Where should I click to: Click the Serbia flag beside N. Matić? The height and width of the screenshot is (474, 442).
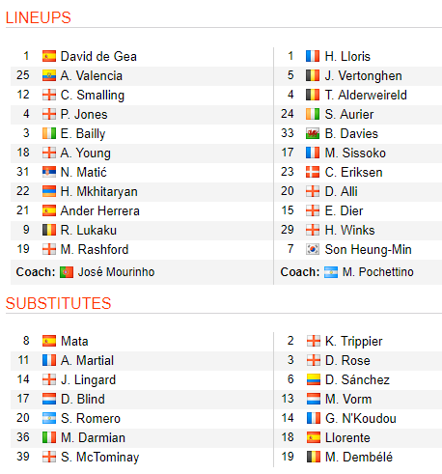[x=49, y=172]
